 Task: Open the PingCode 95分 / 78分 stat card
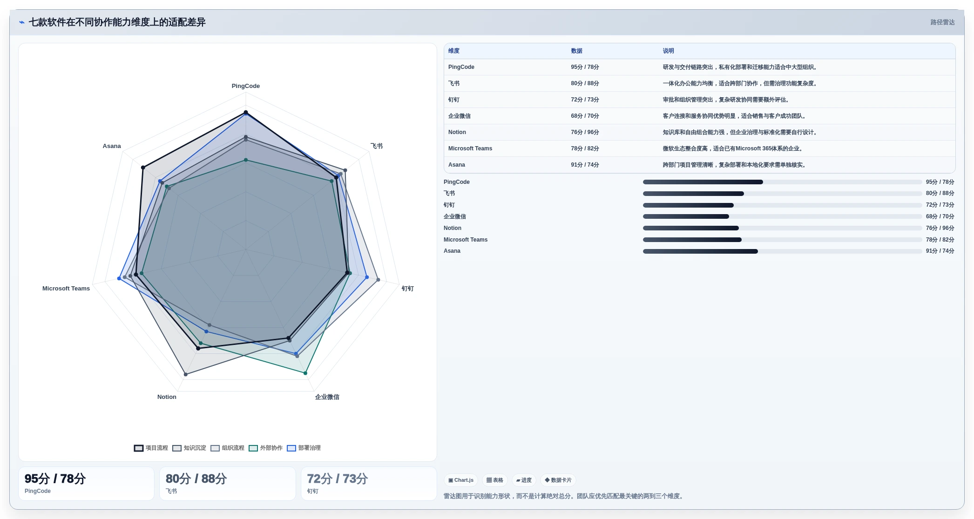tap(86, 484)
